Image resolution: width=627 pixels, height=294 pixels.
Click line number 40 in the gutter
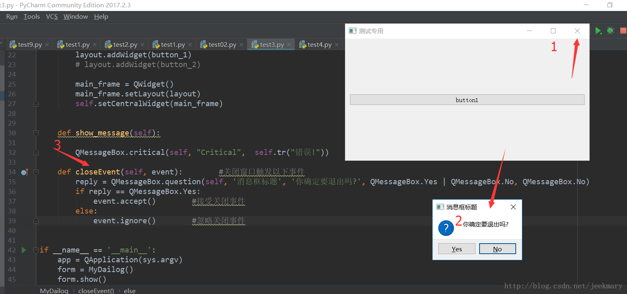tap(11, 231)
